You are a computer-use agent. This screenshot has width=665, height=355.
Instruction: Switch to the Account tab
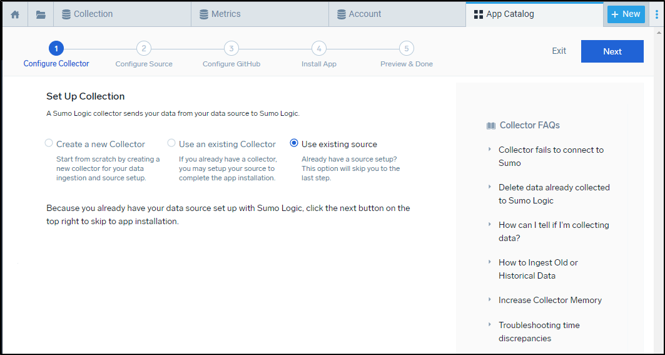[397, 14]
